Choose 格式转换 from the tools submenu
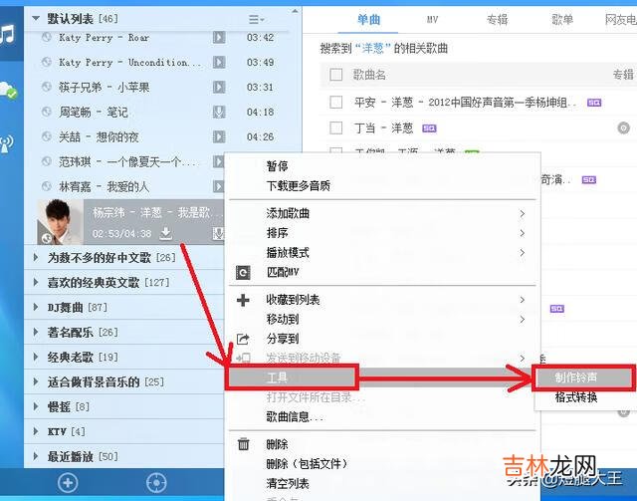Image resolution: width=637 pixels, height=501 pixels. click(x=576, y=397)
